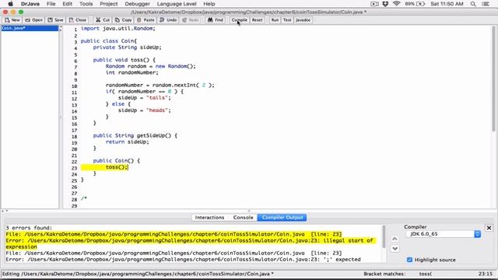This screenshot has width=498, height=280.
Task: Click the Test button
Action: pos(287,20)
